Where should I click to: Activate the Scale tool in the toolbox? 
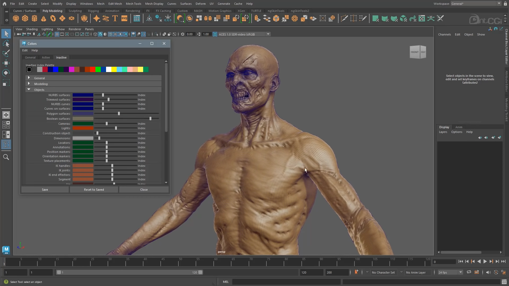click(6, 83)
